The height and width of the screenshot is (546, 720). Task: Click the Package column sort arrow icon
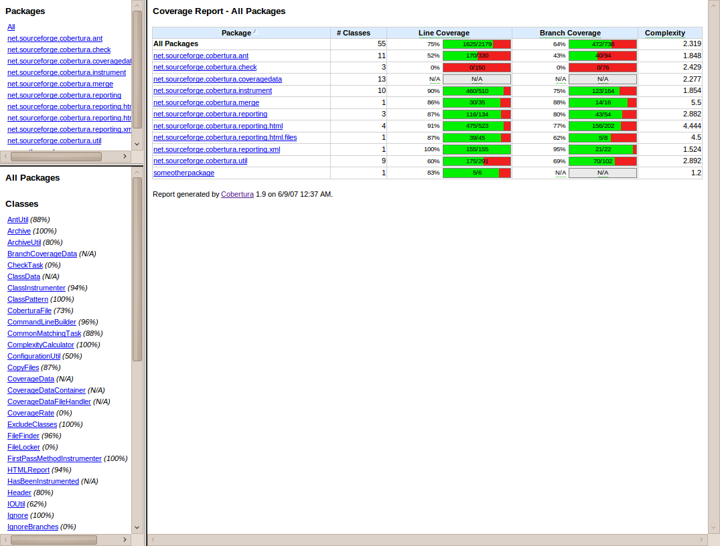click(x=255, y=32)
